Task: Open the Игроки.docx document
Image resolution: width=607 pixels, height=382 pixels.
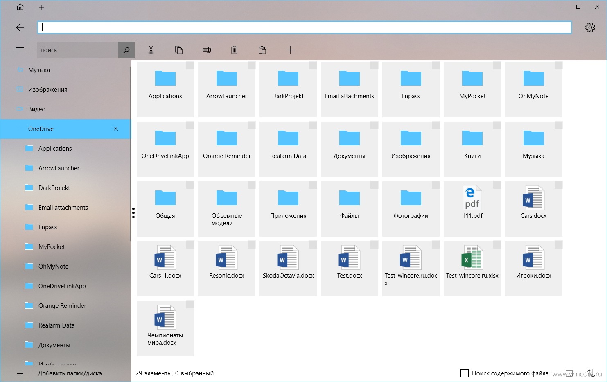Action: (x=534, y=268)
